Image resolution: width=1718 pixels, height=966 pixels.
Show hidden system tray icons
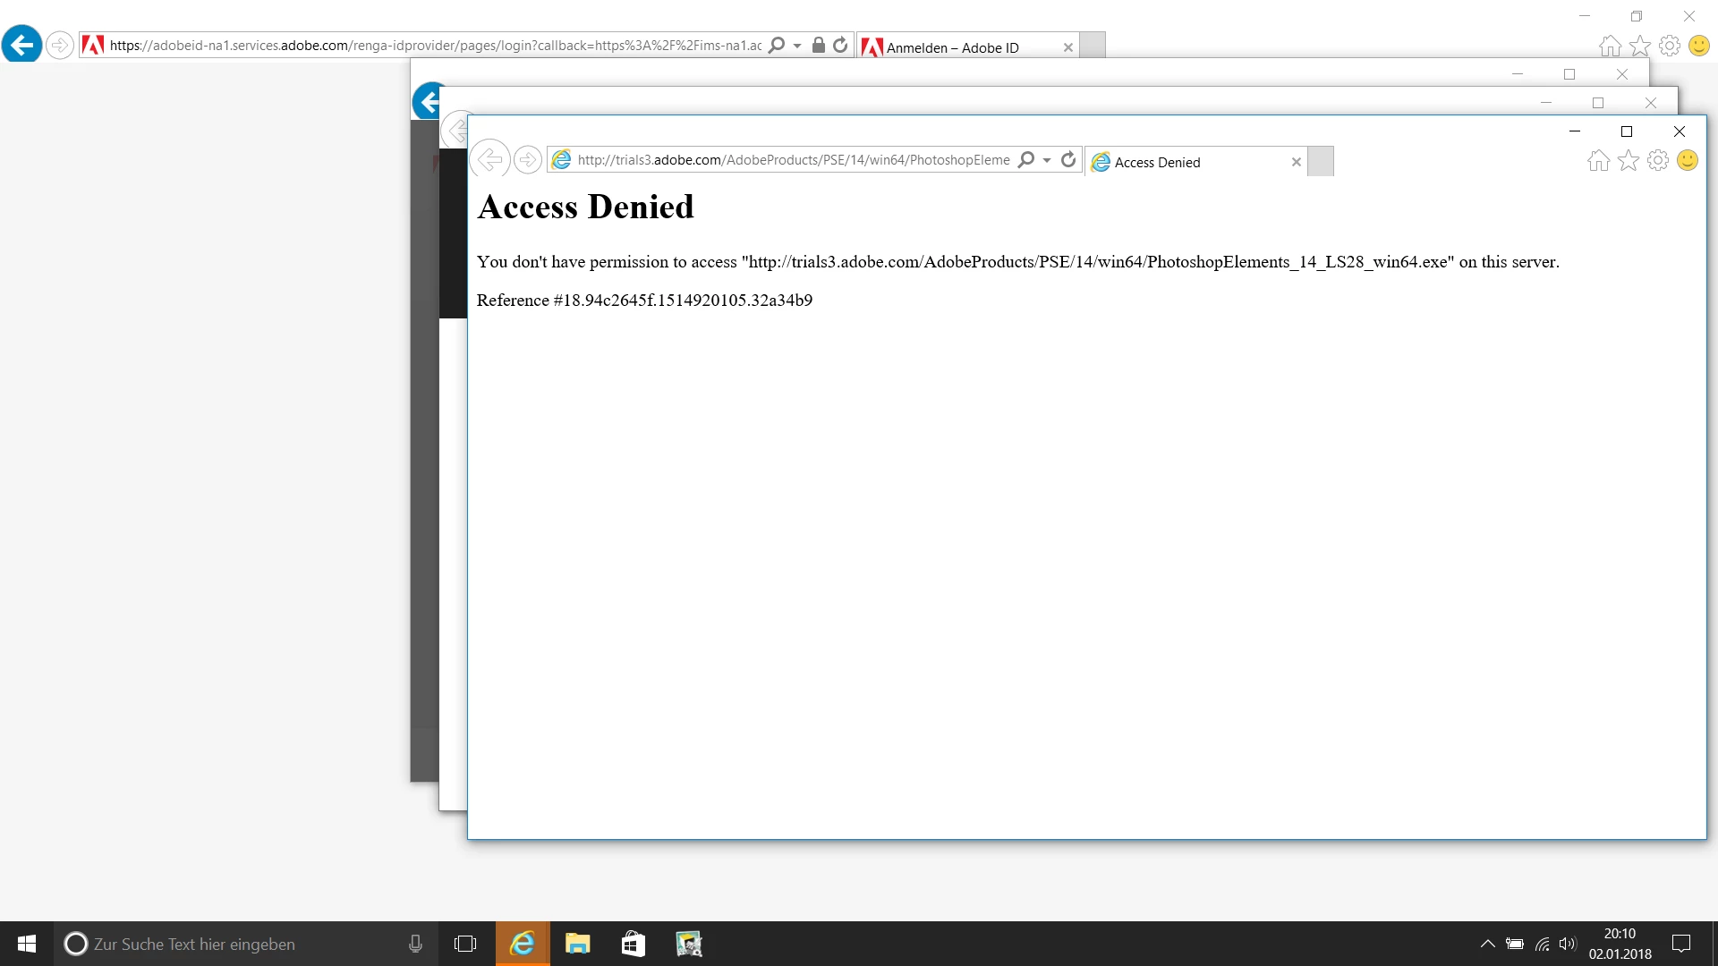1487,944
